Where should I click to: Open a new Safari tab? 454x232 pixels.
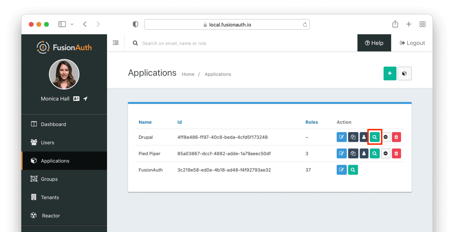[409, 24]
